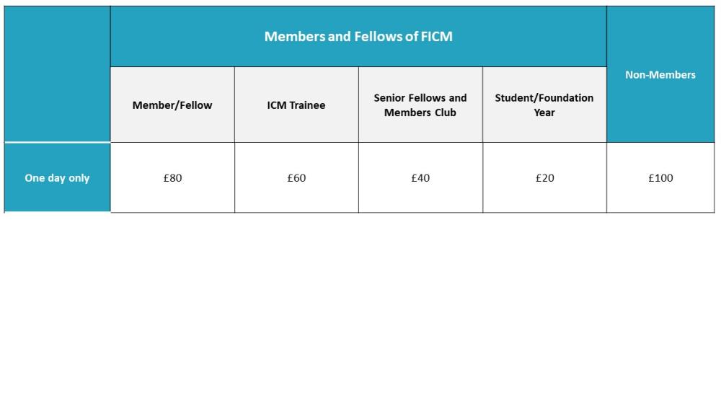
Task: Click the words Members Club in heading
Action: (420, 112)
